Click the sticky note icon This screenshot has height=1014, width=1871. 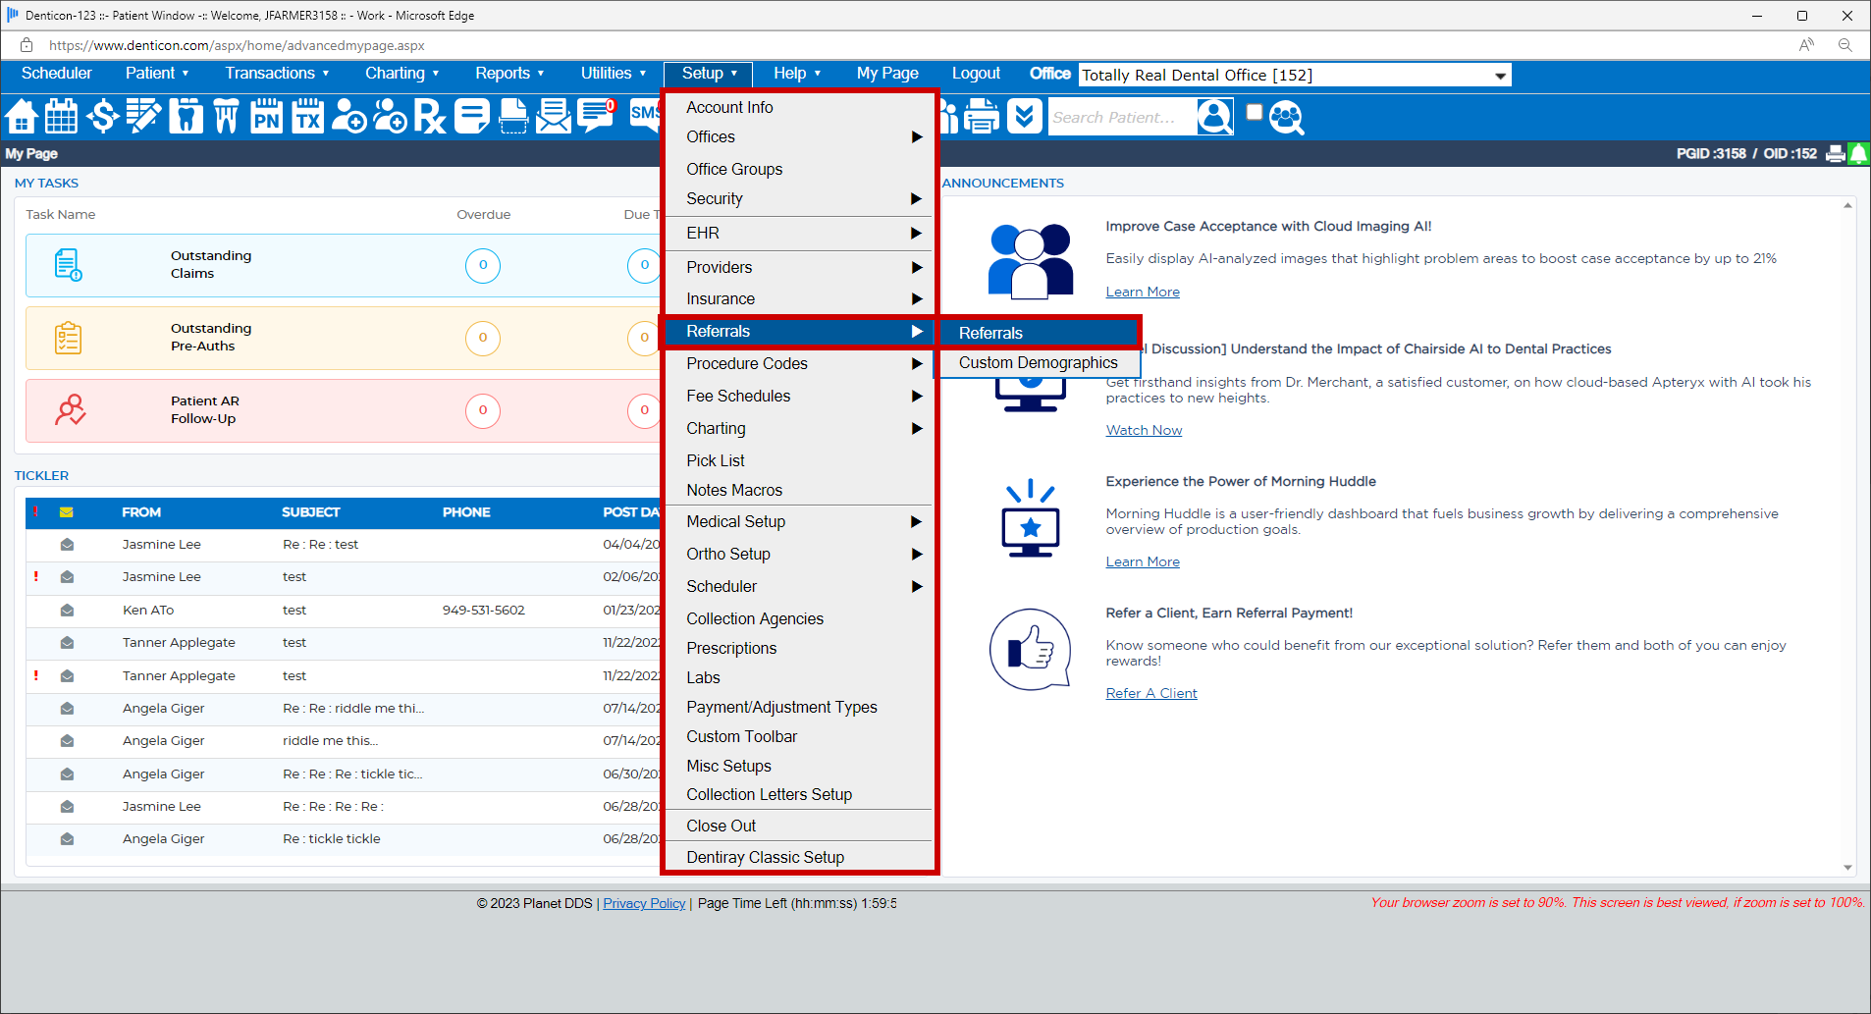[x=471, y=117]
